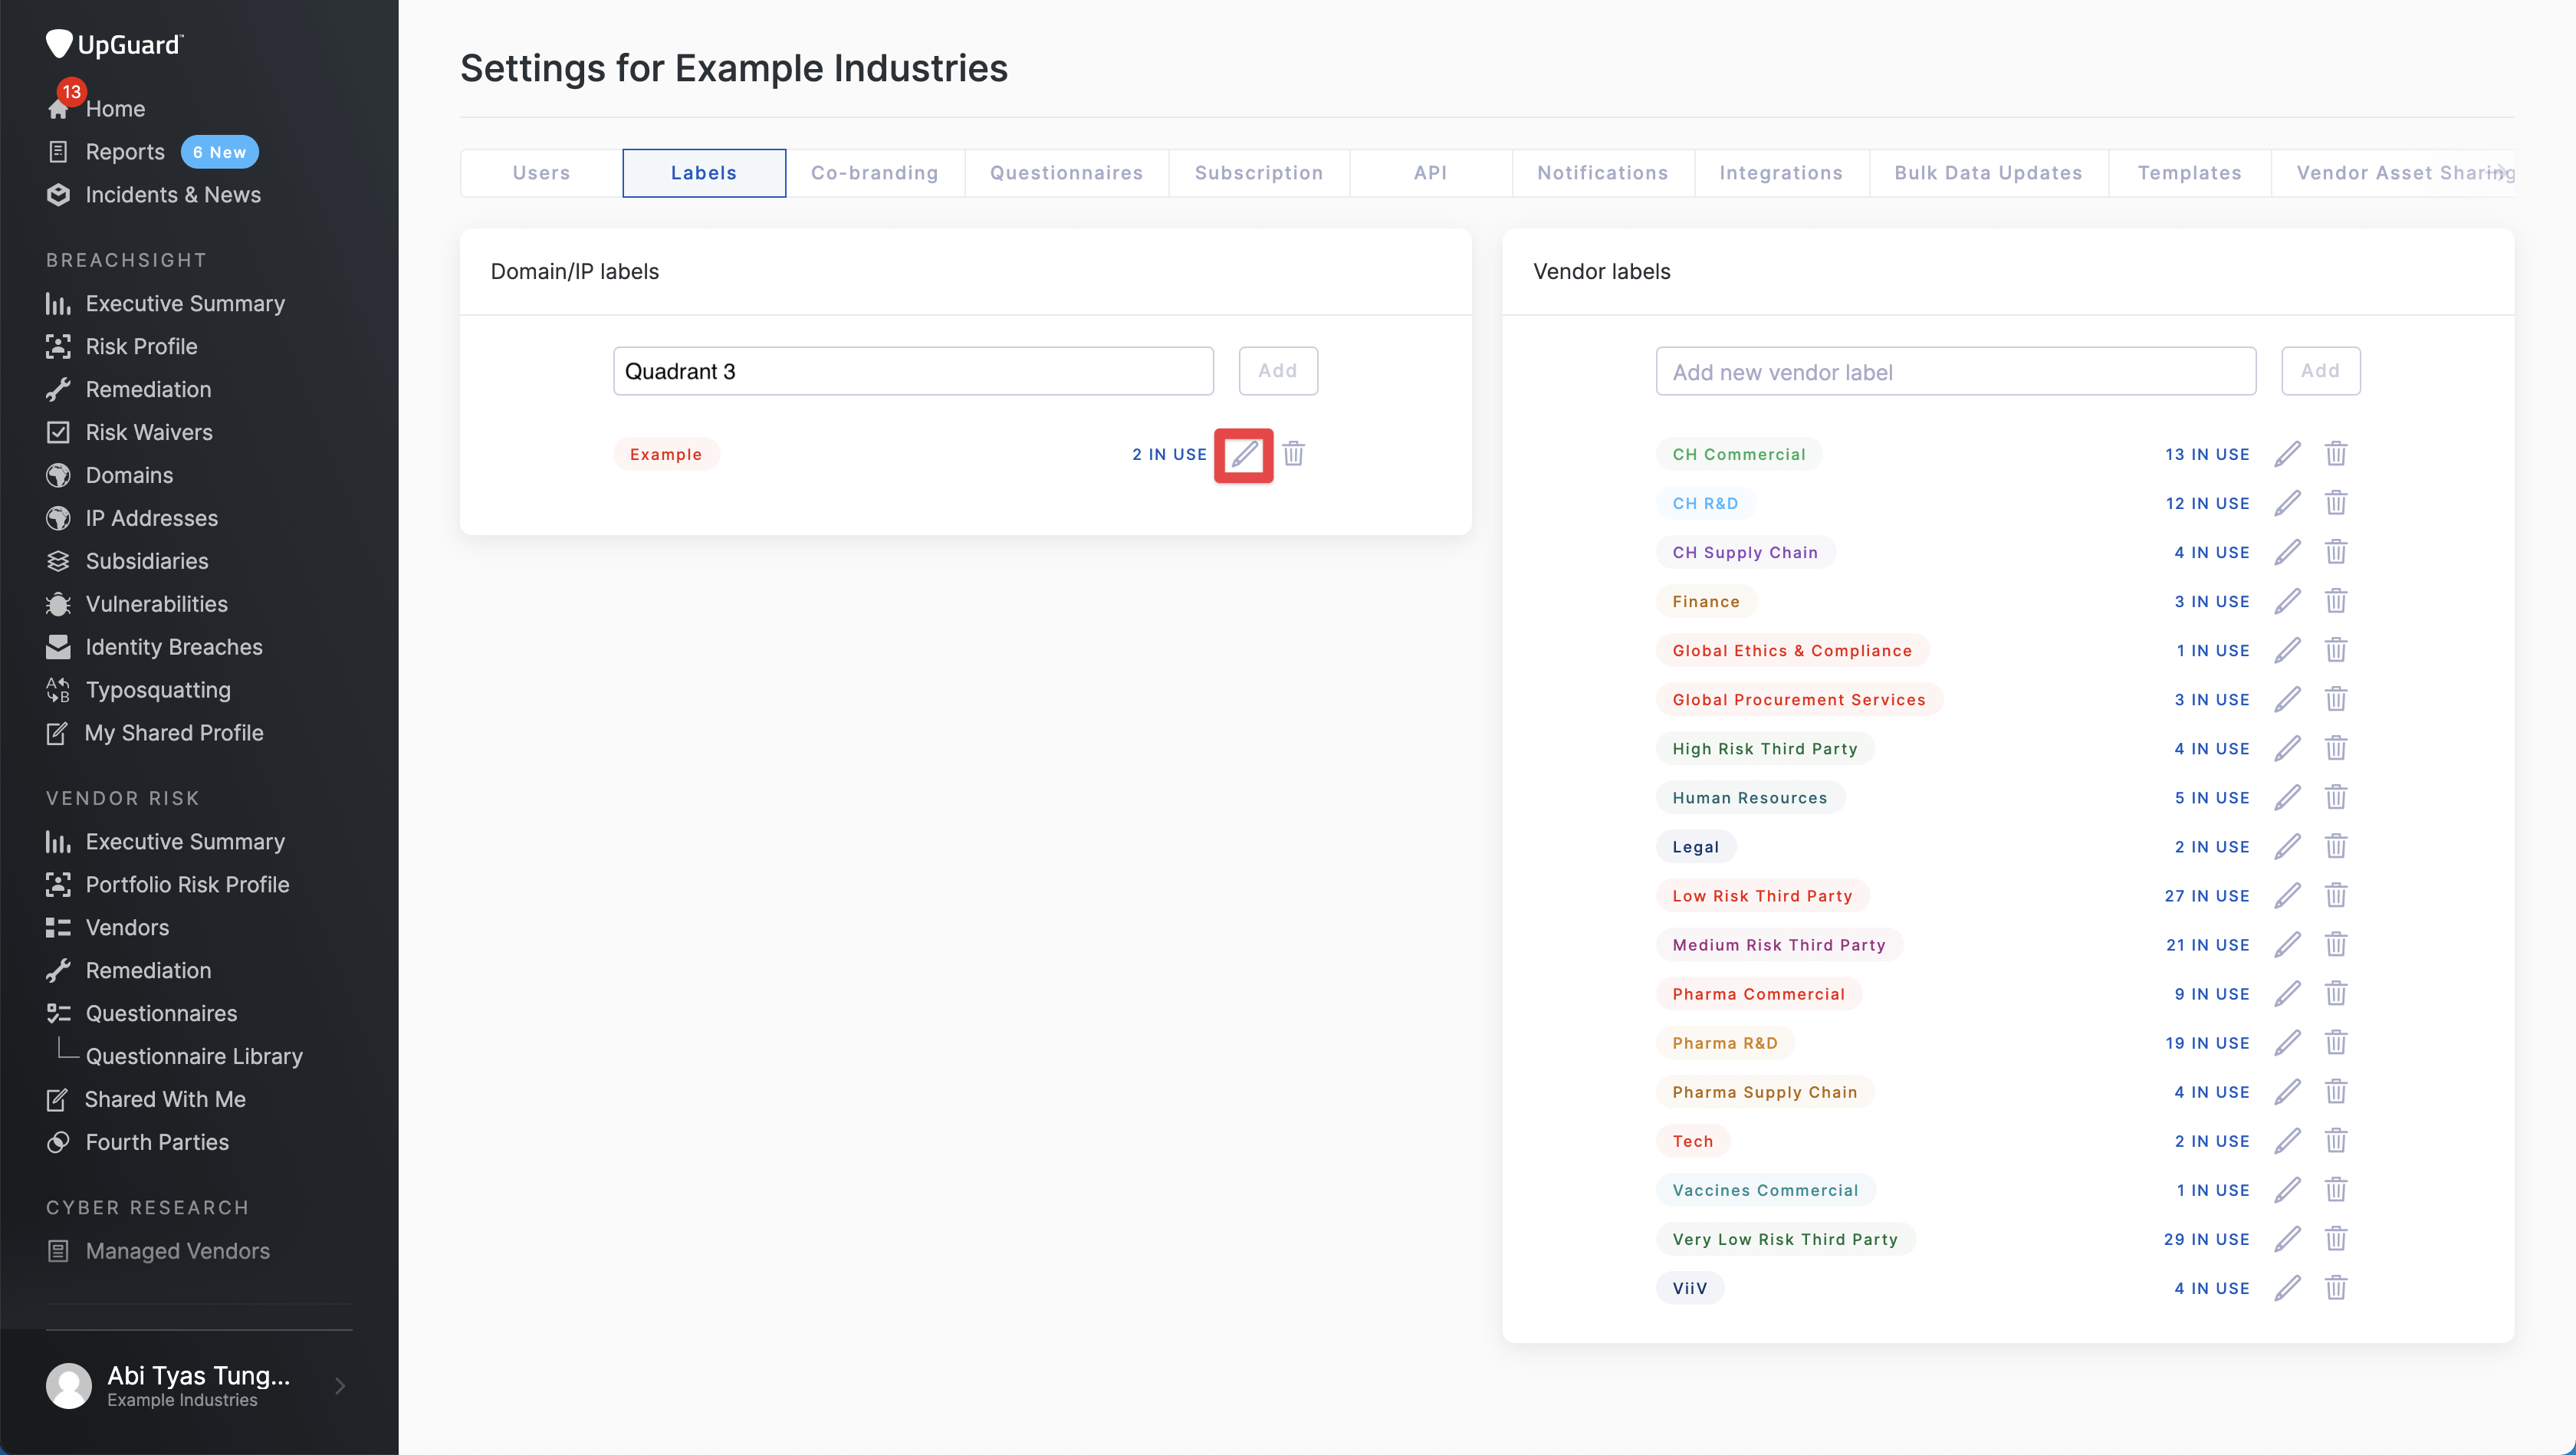
Task: Switch to the Subscription tab
Action: point(1259,173)
